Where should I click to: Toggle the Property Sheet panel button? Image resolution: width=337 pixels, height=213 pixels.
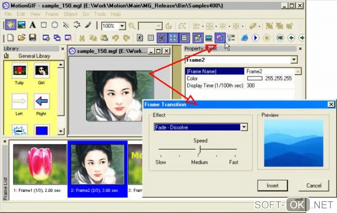(198, 38)
